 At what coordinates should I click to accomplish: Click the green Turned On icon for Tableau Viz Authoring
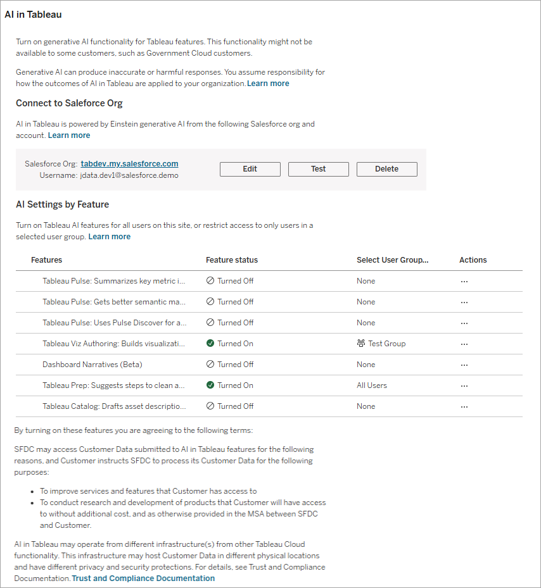pos(211,343)
